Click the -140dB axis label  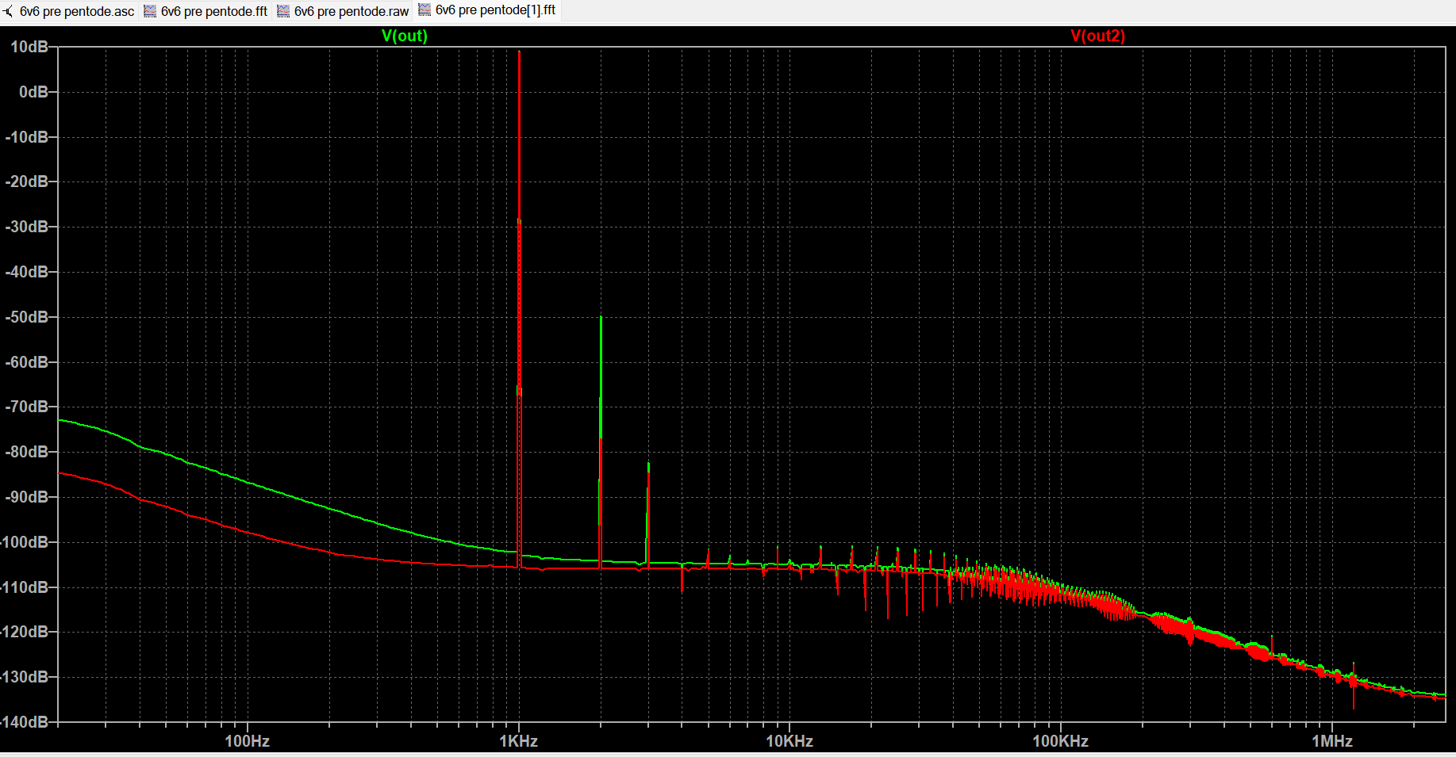(x=25, y=722)
